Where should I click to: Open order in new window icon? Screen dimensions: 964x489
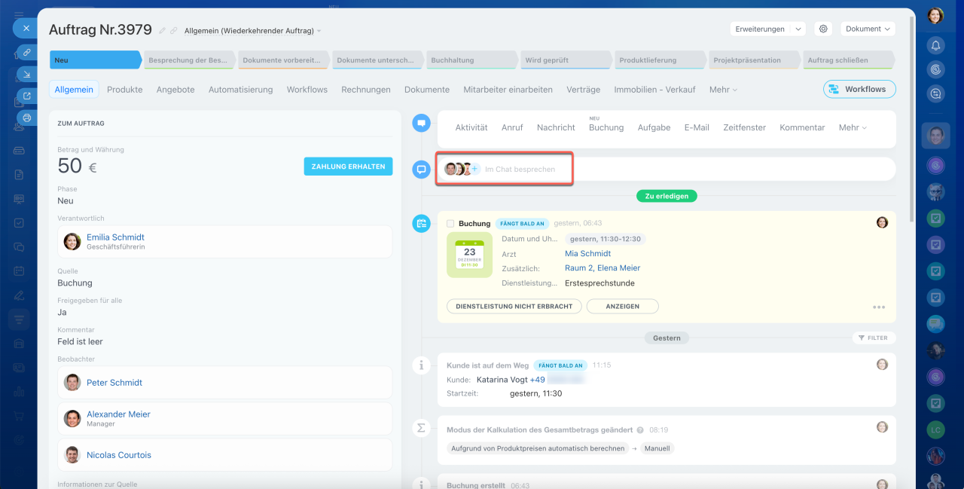coord(27,96)
